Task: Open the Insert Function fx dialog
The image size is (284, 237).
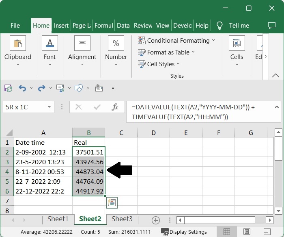Action: (115, 107)
